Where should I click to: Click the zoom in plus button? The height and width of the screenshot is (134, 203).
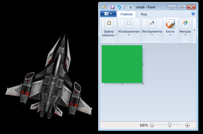pyautogui.click(x=187, y=125)
